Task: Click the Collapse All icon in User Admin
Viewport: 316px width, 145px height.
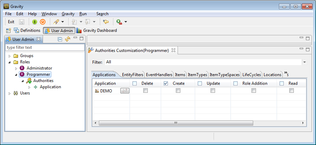Action: 60,39
